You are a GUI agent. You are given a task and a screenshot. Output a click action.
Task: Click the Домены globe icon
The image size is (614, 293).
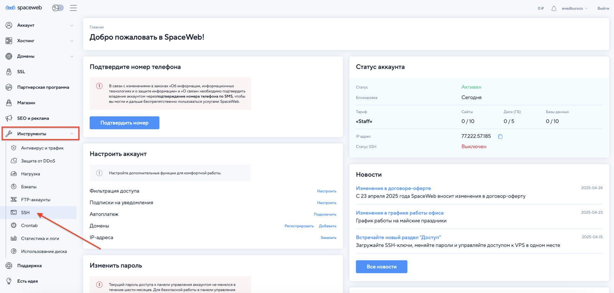(9, 56)
